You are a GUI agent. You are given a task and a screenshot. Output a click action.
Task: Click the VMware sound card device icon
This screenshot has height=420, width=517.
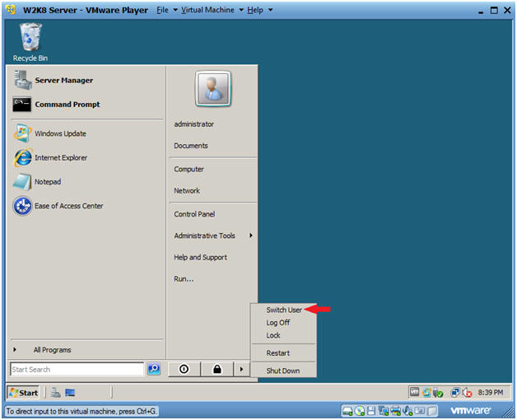(408, 411)
